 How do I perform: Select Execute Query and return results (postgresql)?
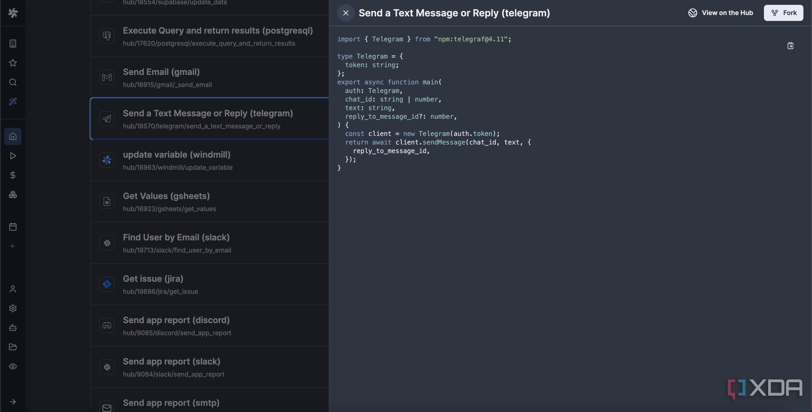(210, 36)
